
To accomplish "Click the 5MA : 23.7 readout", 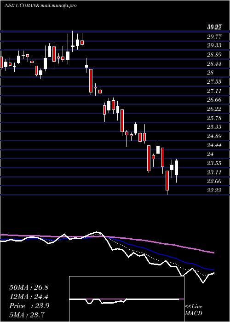I will [x=27, y=315].
